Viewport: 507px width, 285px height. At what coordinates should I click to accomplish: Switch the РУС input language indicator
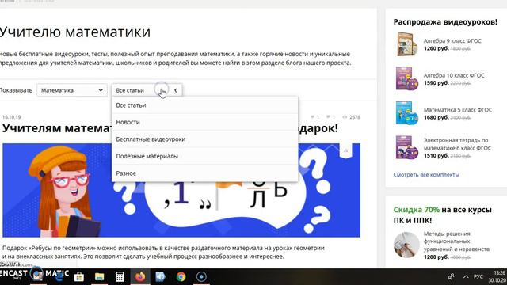pos(478,276)
